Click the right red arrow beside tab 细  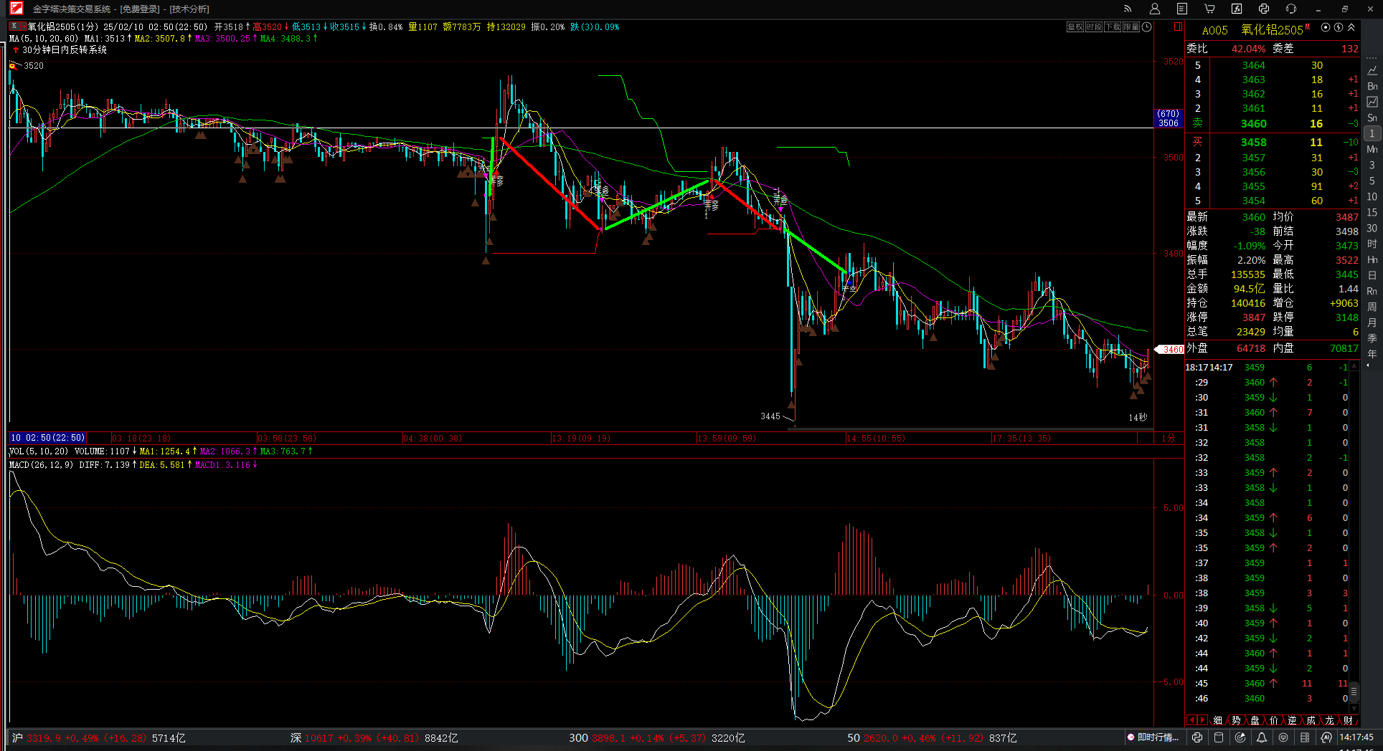coord(1202,720)
